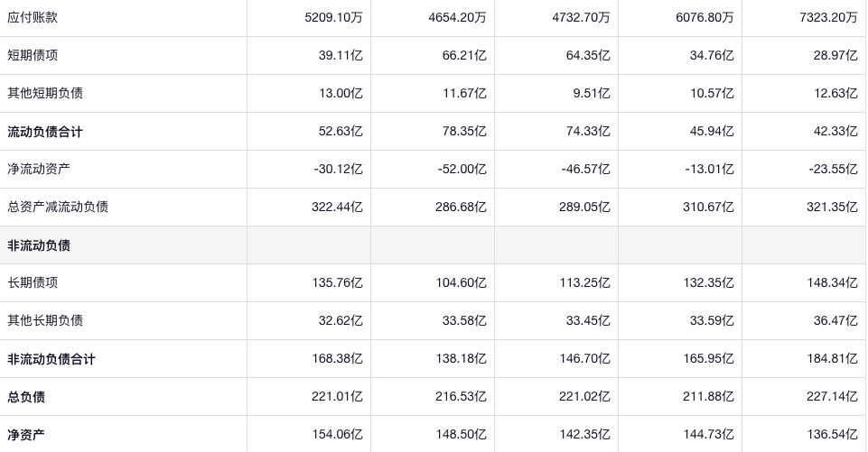Viewport: 868px width, 452px height.
Task: Click the 净流动资产 row label
Action: 39,169
